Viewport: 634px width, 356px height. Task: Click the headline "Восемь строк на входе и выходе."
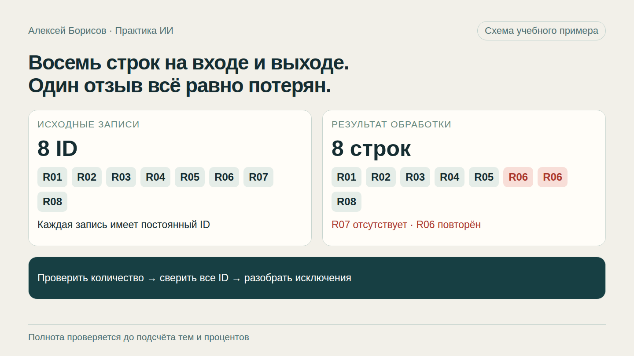coord(188,63)
